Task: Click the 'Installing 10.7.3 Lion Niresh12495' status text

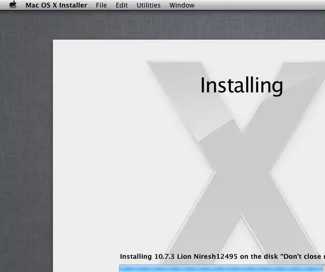Action: (x=179, y=256)
